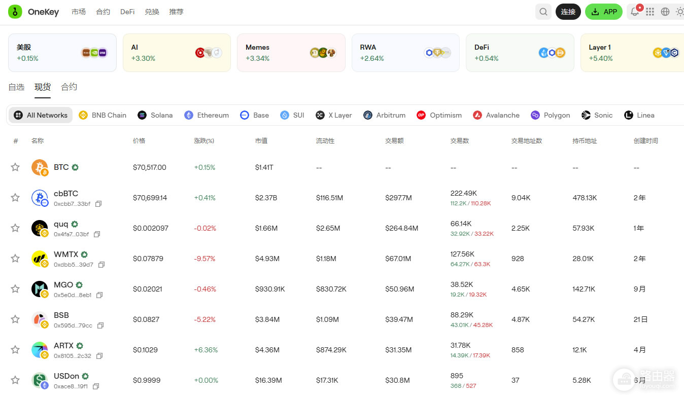Open the RWA category card
684x400 pixels.
[405, 53]
